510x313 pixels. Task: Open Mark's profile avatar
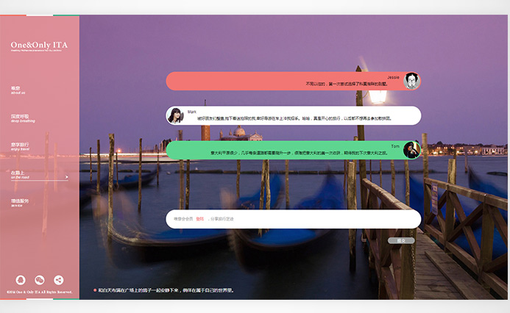[175, 115]
